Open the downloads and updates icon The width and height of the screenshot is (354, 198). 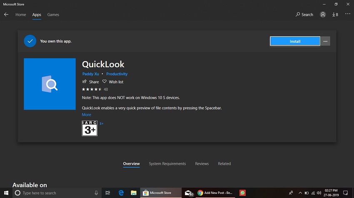(x=335, y=15)
